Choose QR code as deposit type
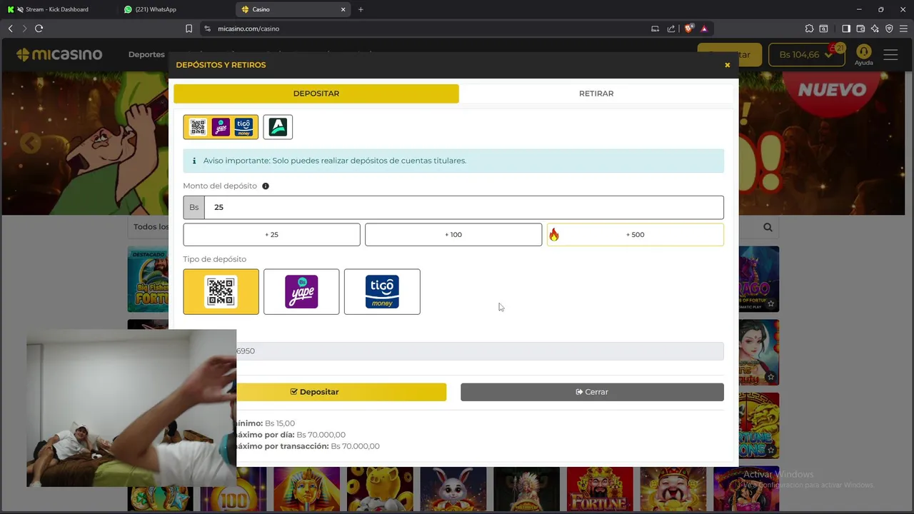914x514 pixels. (x=221, y=291)
